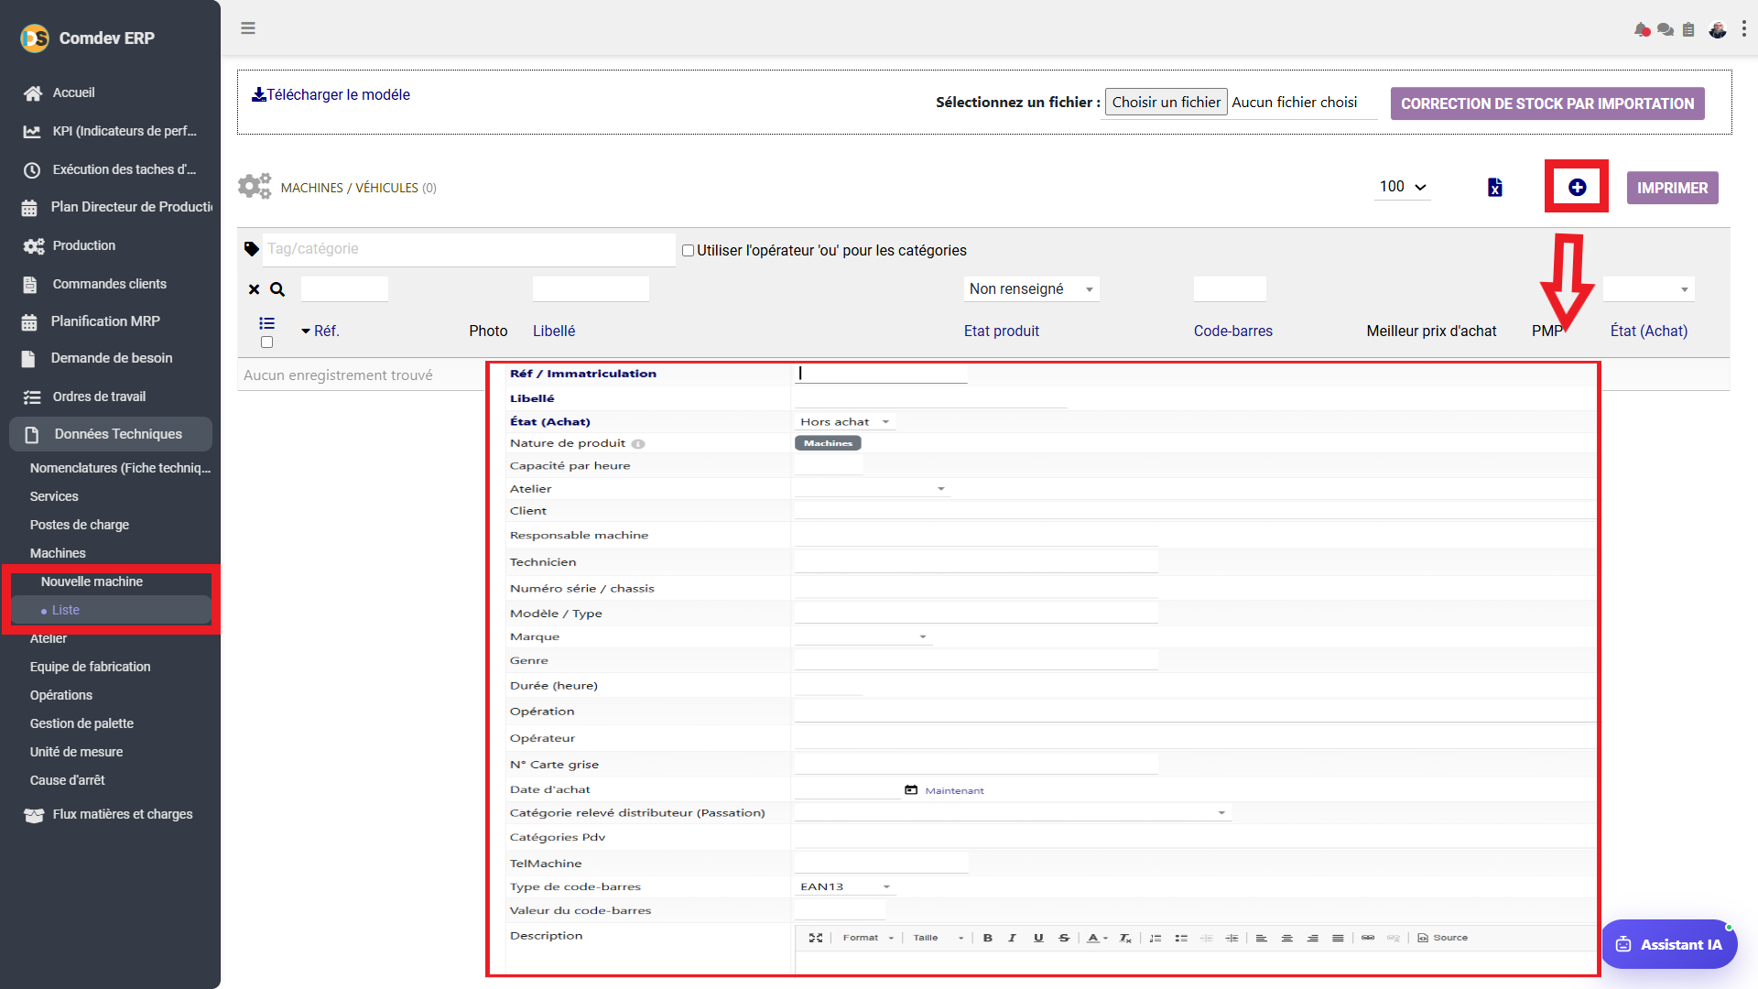This screenshot has width=1758, height=989.
Task: Open the État (Achat) 'Hors achat' dropdown
Action: (x=844, y=422)
